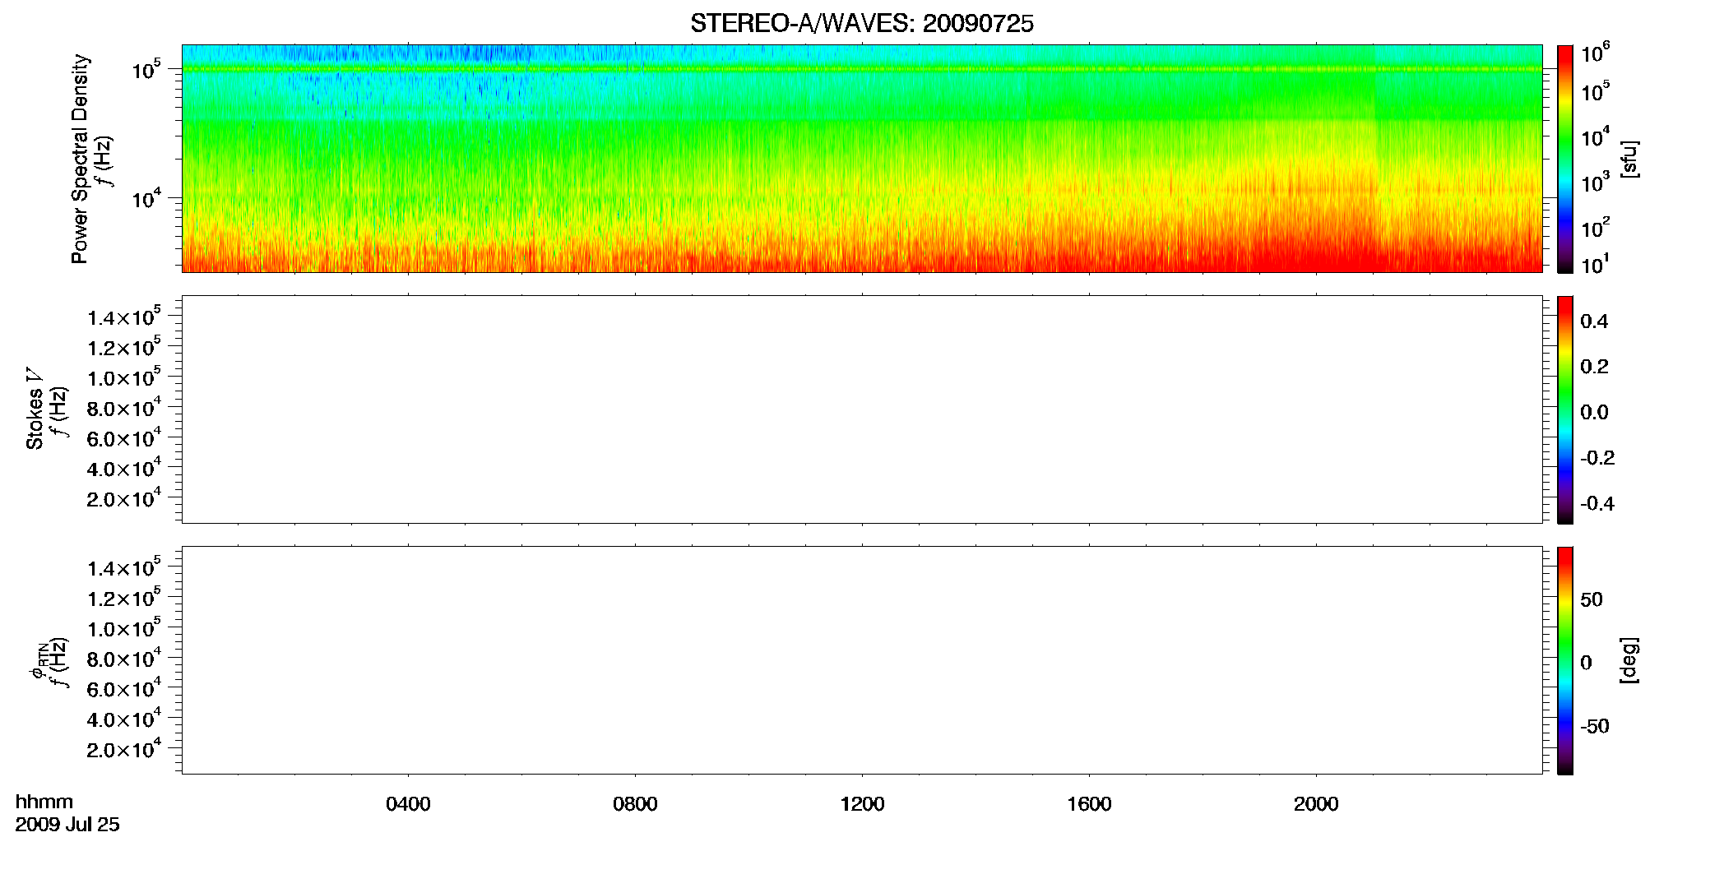Viewport: 1724px width, 888px height.
Task: Click the Stokes V axis title
Action: pos(35,409)
